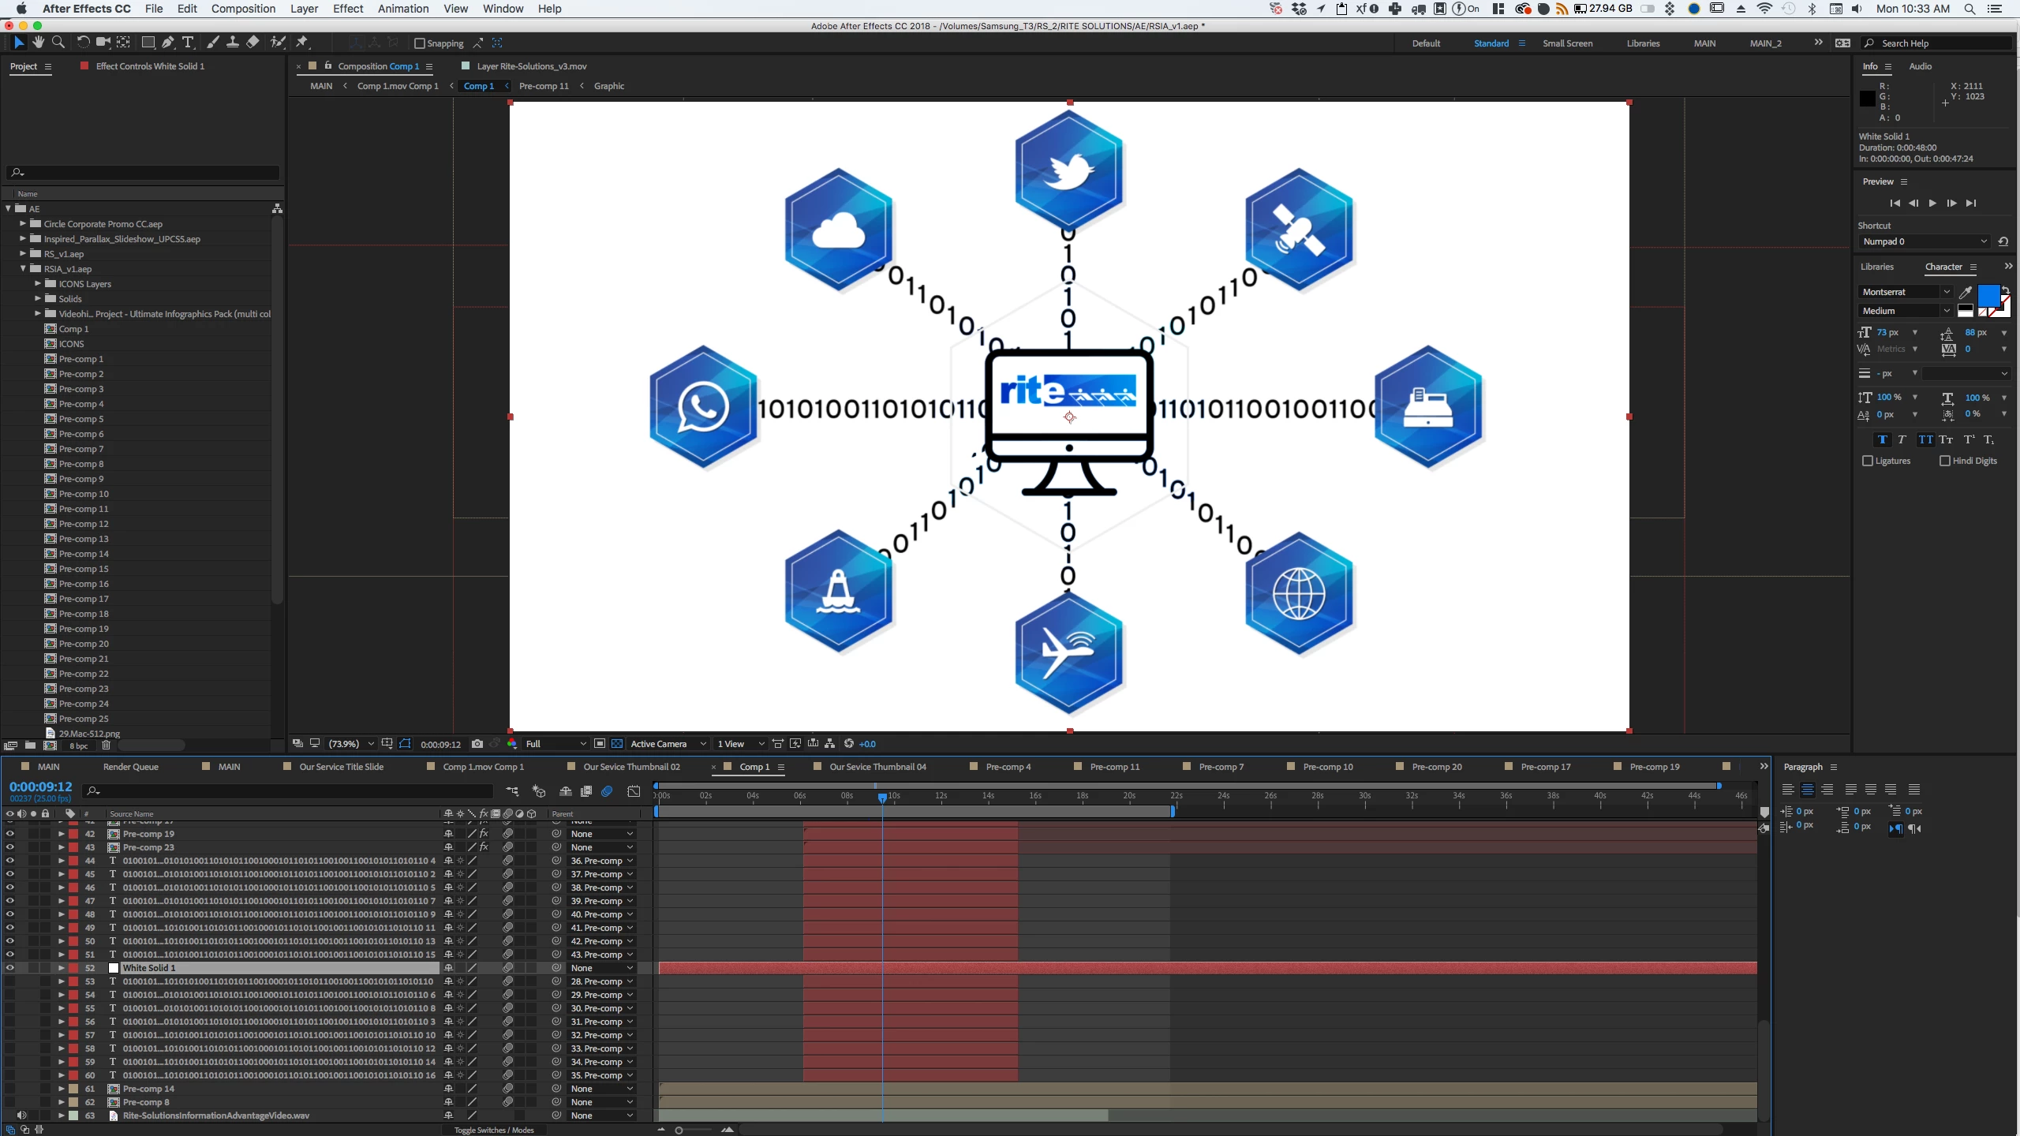Select the Small Screen workspace

[x=1567, y=43]
